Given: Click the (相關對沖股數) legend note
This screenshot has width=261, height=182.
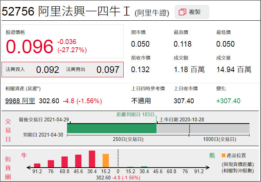Looking at the screenshot, I should (x=238, y=171).
